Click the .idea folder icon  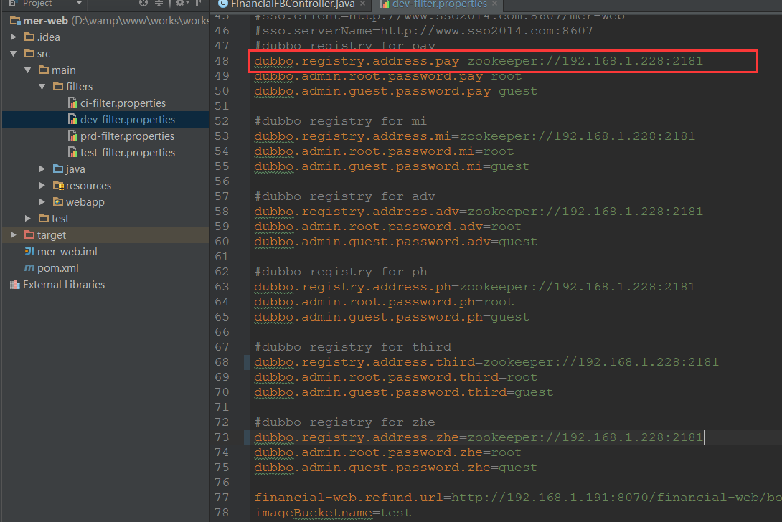(x=29, y=37)
